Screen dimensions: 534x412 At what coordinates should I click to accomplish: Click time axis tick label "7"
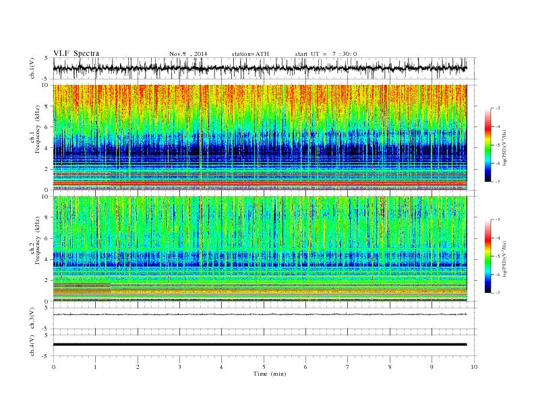(x=348, y=367)
